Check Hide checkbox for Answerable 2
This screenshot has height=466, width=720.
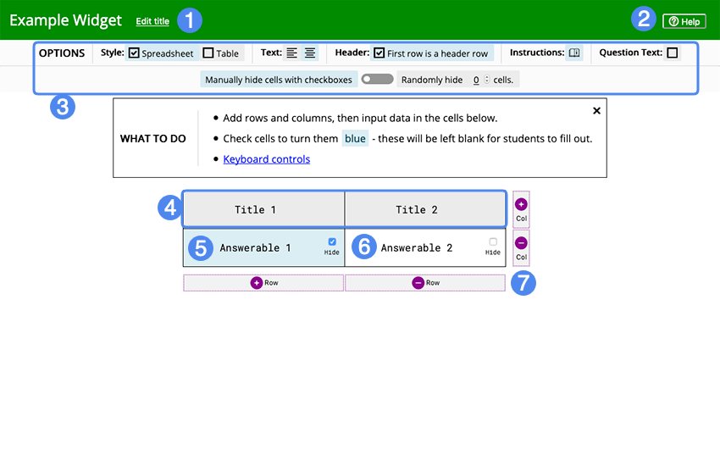tap(493, 241)
